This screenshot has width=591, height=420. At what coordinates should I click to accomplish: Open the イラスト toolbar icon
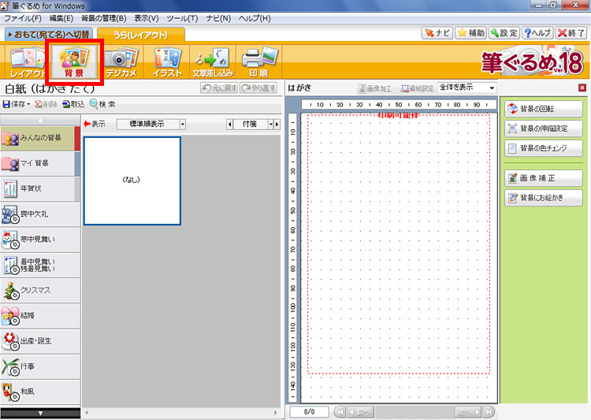pos(167,62)
